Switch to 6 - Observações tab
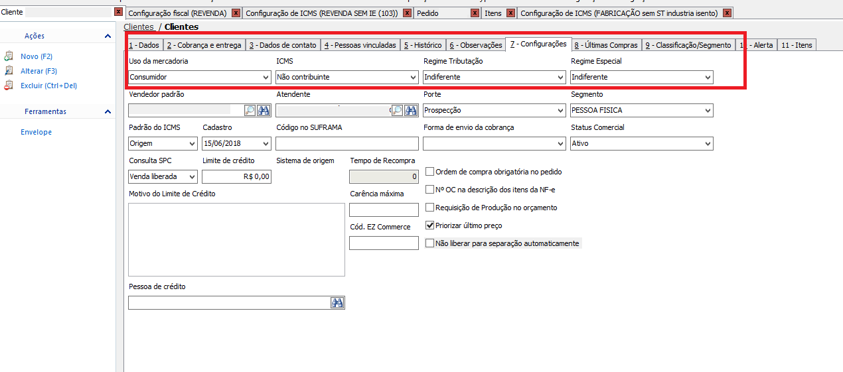Image resolution: width=843 pixels, height=372 pixels. tap(476, 45)
